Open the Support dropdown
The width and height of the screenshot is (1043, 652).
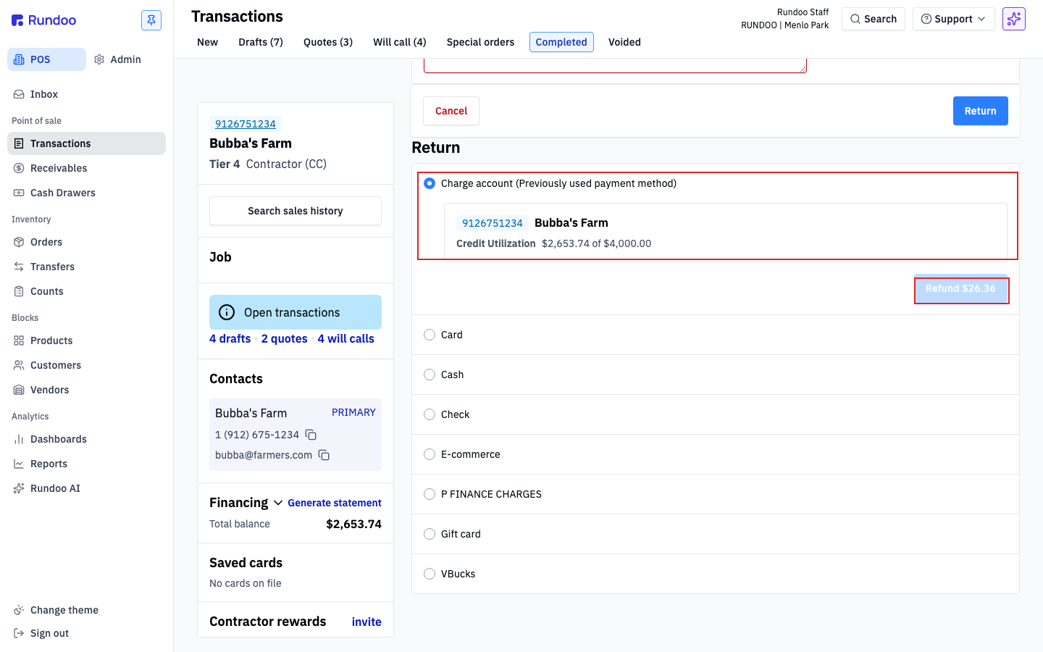pyautogui.click(x=953, y=19)
